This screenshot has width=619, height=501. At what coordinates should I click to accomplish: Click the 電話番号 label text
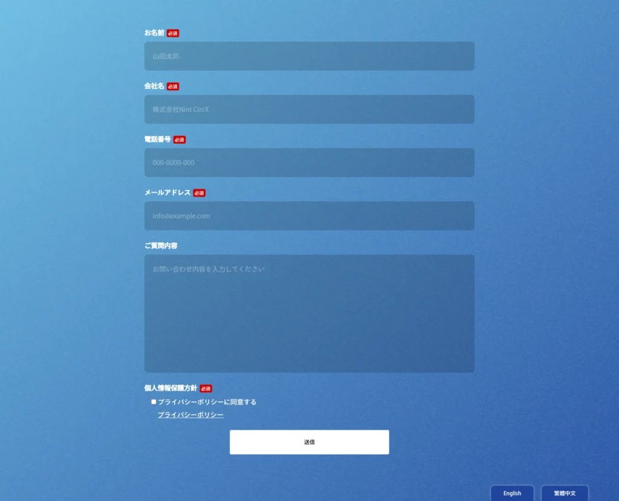click(x=158, y=140)
